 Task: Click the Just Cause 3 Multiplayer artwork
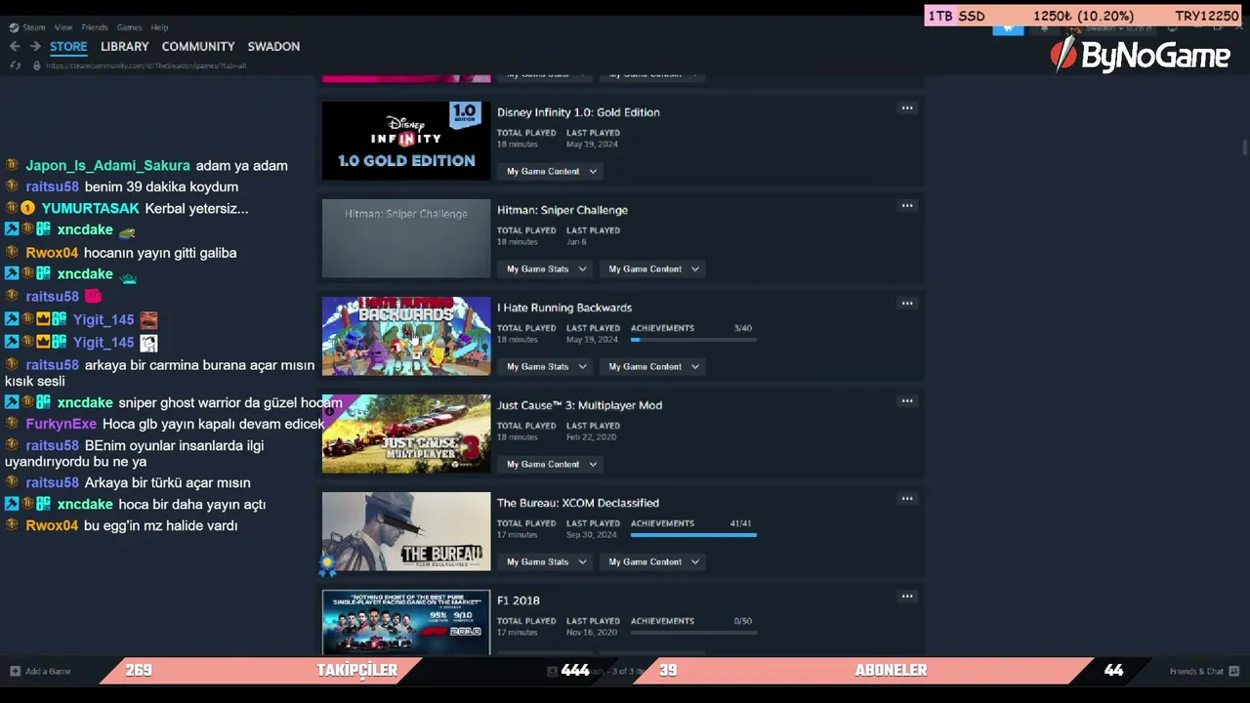(406, 434)
